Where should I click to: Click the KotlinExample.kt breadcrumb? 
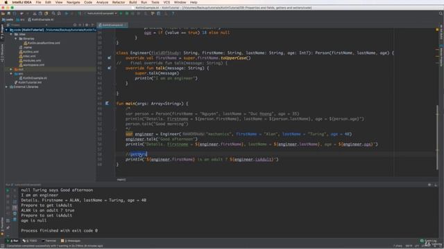point(41,19)
